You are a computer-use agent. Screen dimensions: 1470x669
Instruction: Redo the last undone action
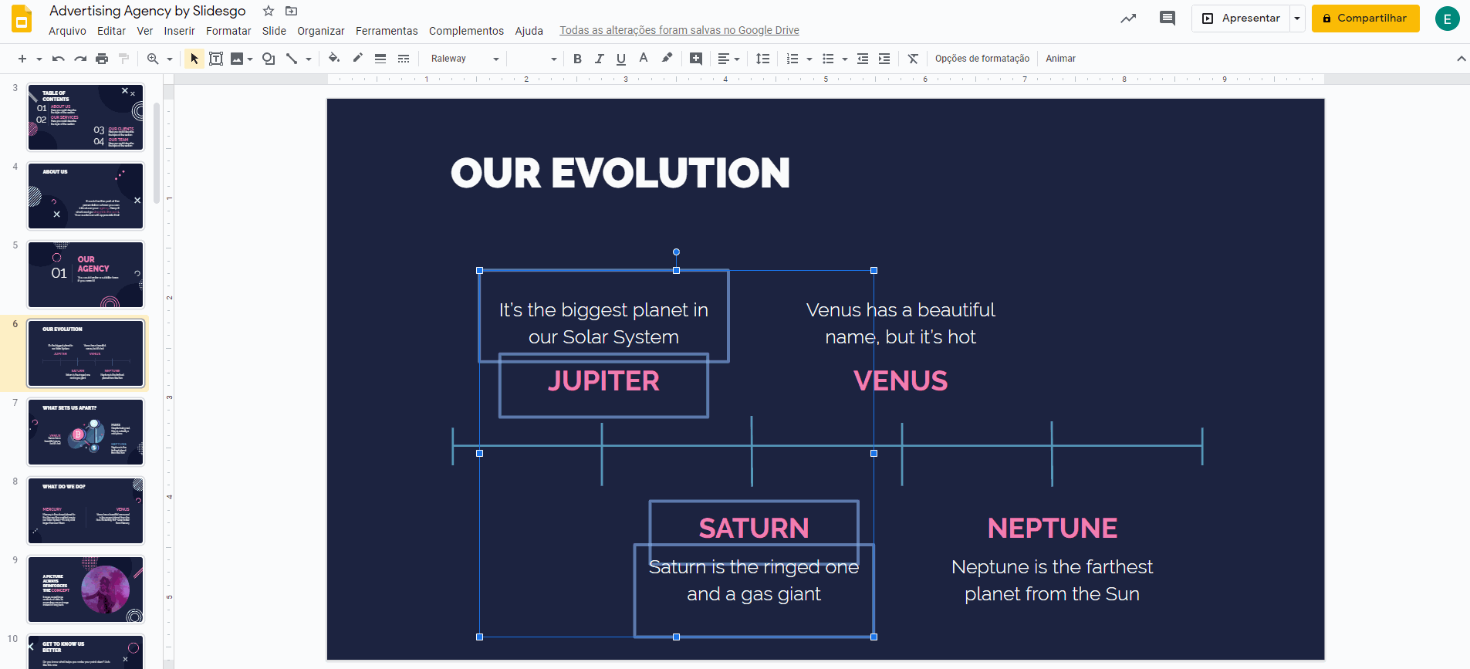tap(80, 59)
